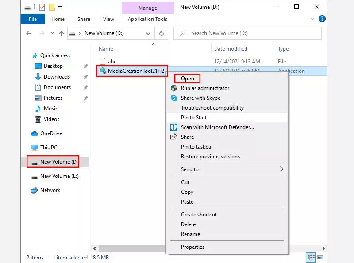
Task: Open recent locations dropdown arrow
Action: coord(50,33)
